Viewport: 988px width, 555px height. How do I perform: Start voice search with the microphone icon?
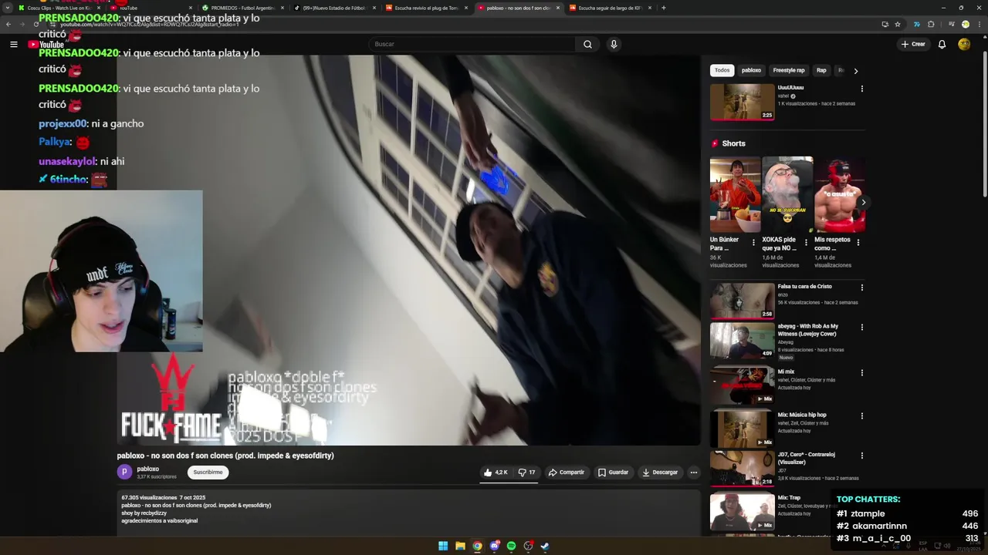(614, 44)
